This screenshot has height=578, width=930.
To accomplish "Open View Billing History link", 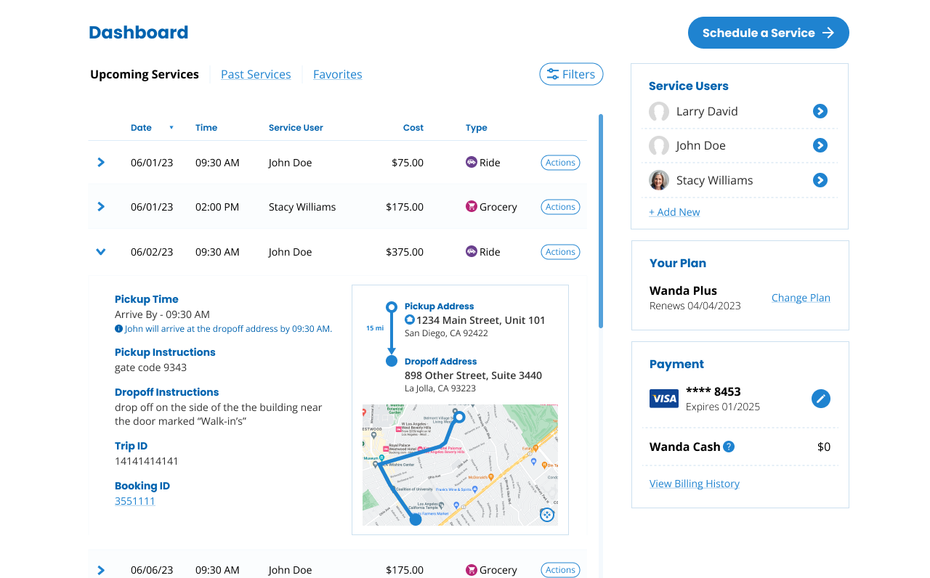I will [x=695, y=484].
